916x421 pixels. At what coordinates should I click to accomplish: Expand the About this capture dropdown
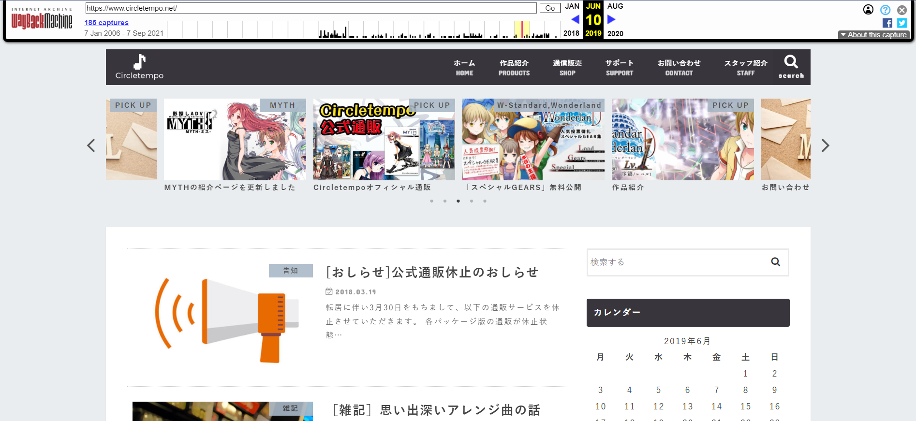(x=873, y=35)
